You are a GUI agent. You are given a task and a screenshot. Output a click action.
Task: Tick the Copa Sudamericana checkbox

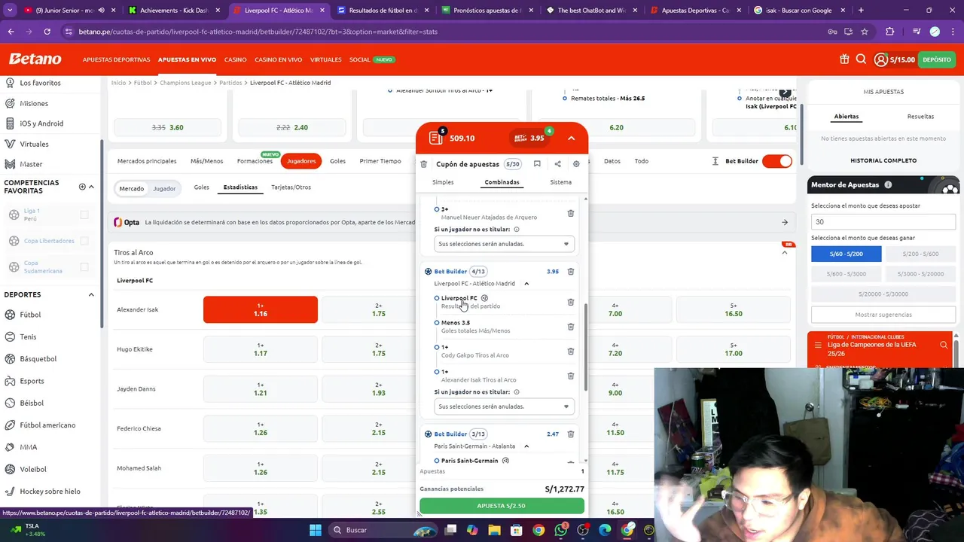pyautogui.click(x=84, y=266)
